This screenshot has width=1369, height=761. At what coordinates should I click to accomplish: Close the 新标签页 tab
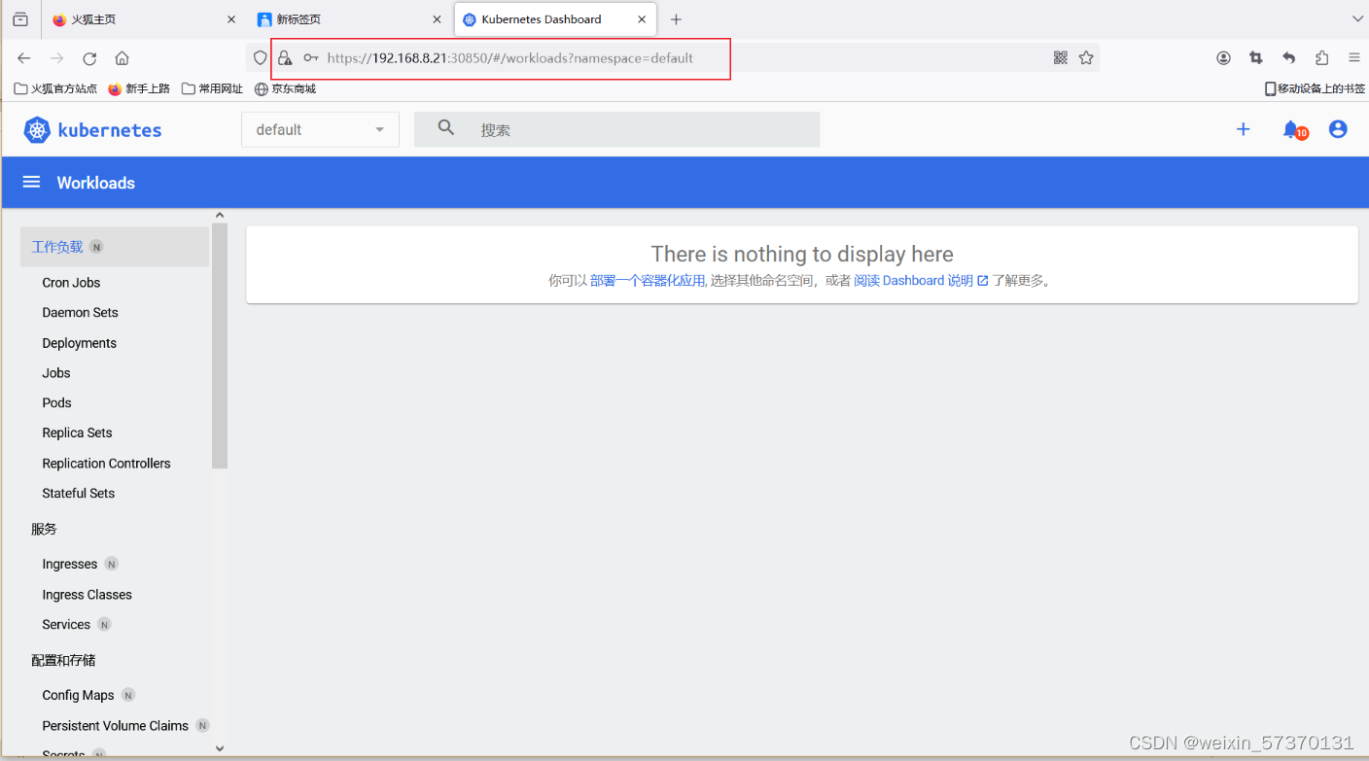pos(437,19)
